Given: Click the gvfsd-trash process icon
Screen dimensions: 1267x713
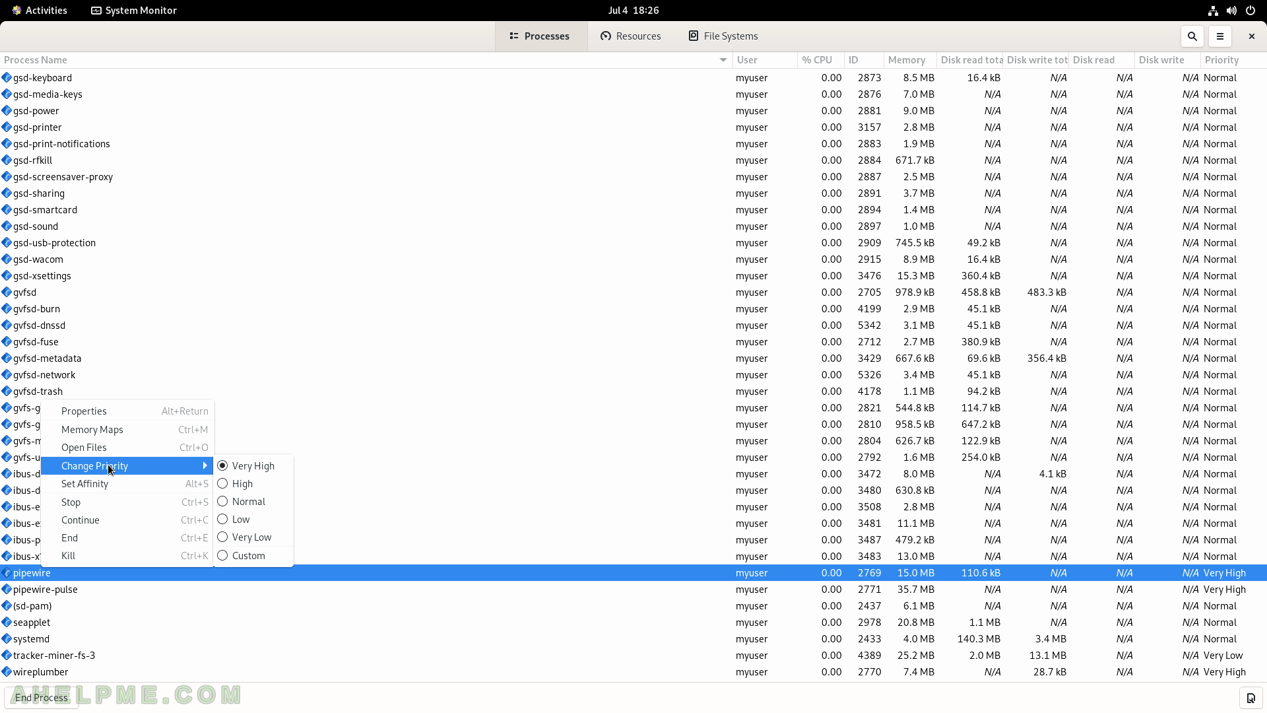Looking at the screenshot, I should (7, 391).
